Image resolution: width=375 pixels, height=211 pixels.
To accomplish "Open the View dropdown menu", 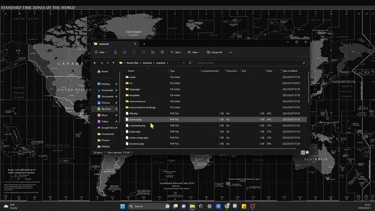I will (193, 52).
